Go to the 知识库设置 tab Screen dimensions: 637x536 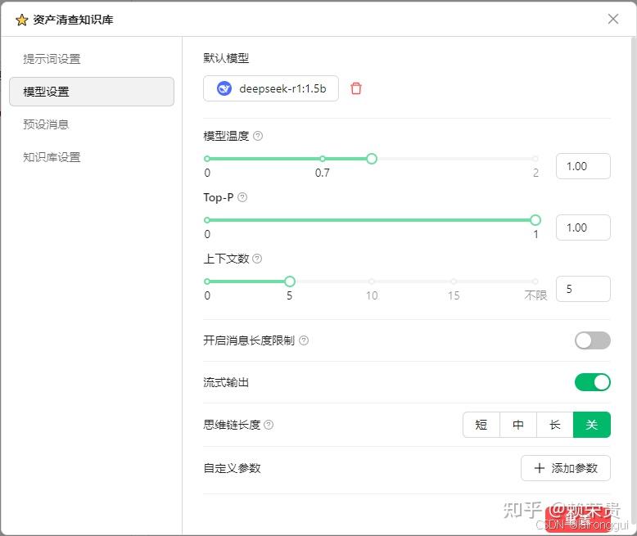[52, 157]
